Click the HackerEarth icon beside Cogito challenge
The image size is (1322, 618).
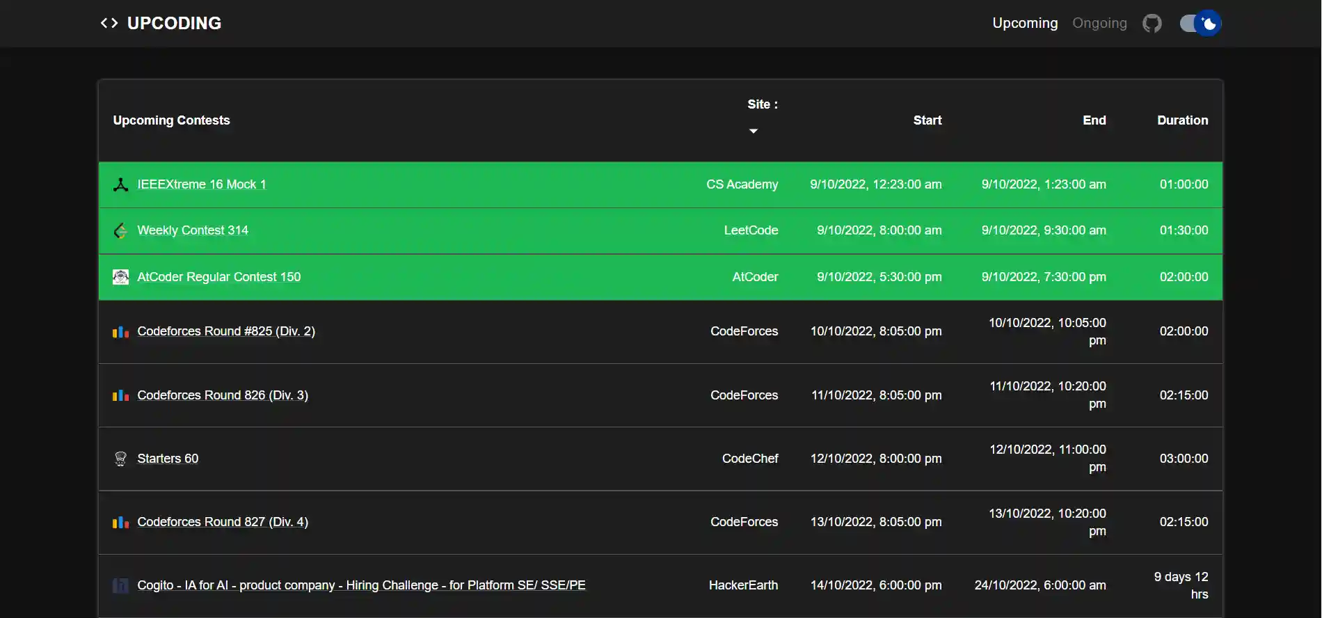pyautogui.click(x=120, y=585)
